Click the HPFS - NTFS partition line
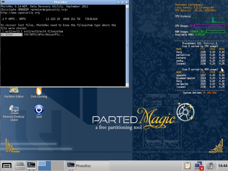 (x=50, y=19)
